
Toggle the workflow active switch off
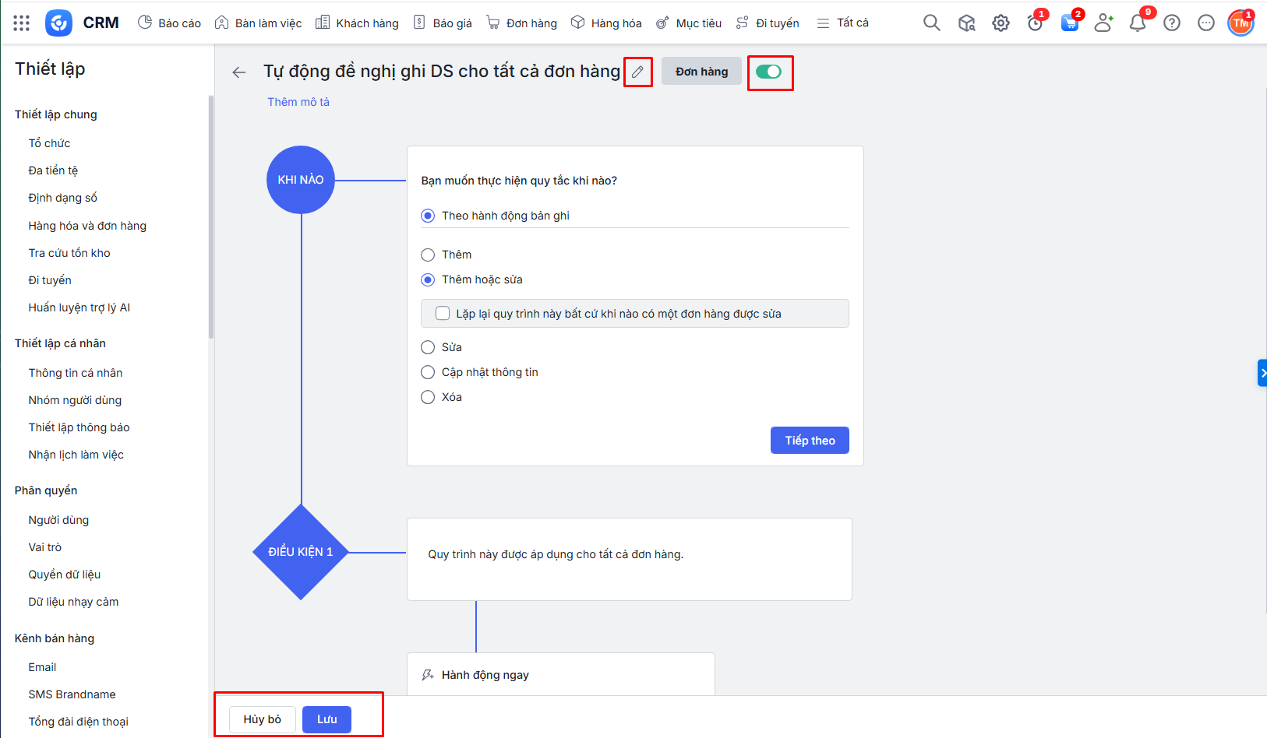(x=768, y=72)
